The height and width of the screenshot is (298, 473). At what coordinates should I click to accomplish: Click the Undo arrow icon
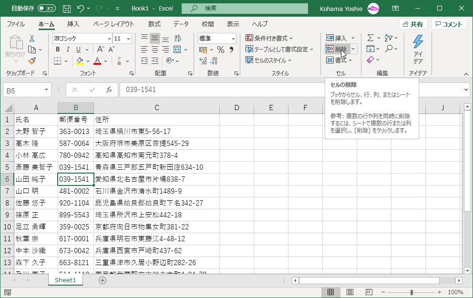[80, 9]
